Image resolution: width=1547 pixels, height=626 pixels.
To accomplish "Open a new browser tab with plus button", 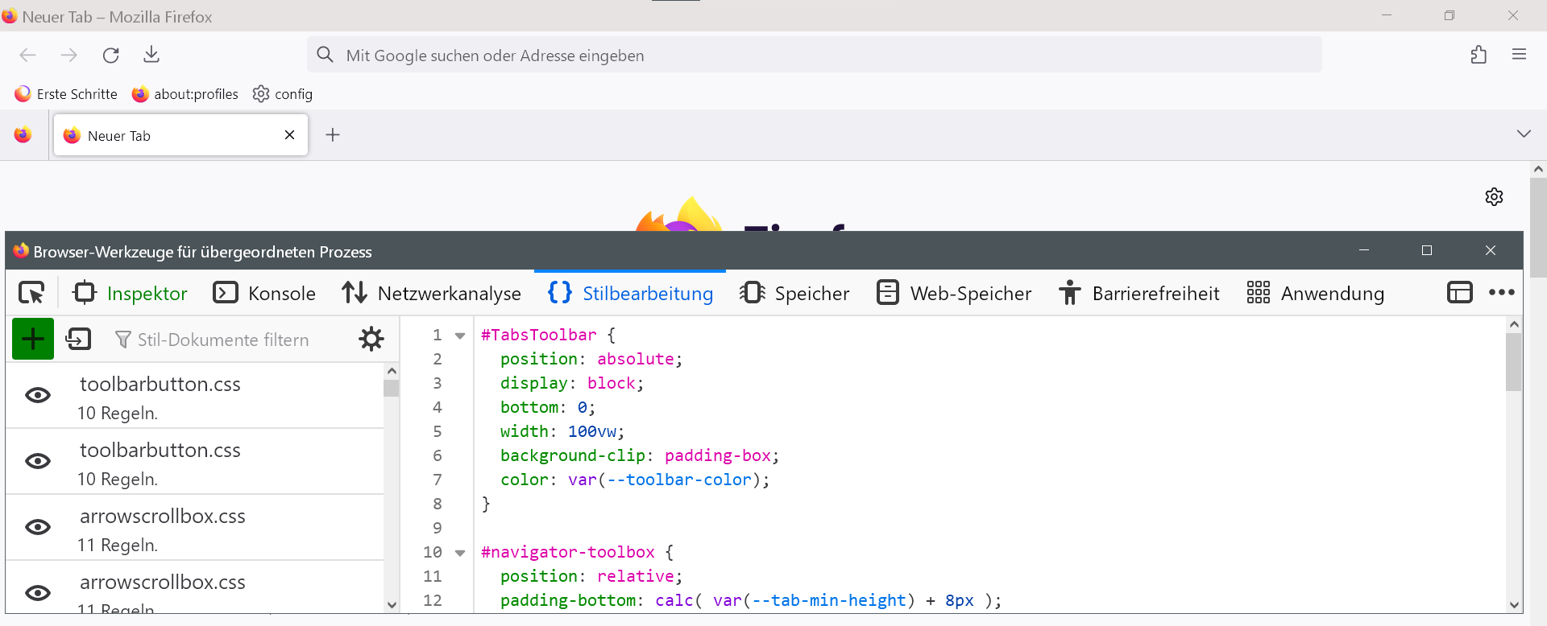I will pos(333,135).
